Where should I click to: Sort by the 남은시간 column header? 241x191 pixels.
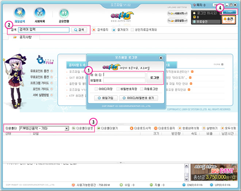[227, 134]
